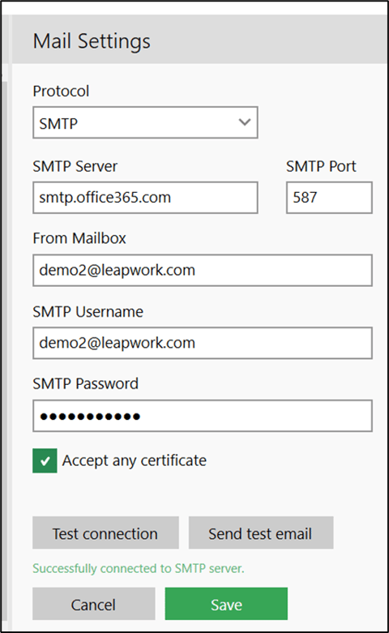Click the chevron arrow in Protocol dropdown
The width and height of the screenshot is (389, 633).
click(245, 122)
